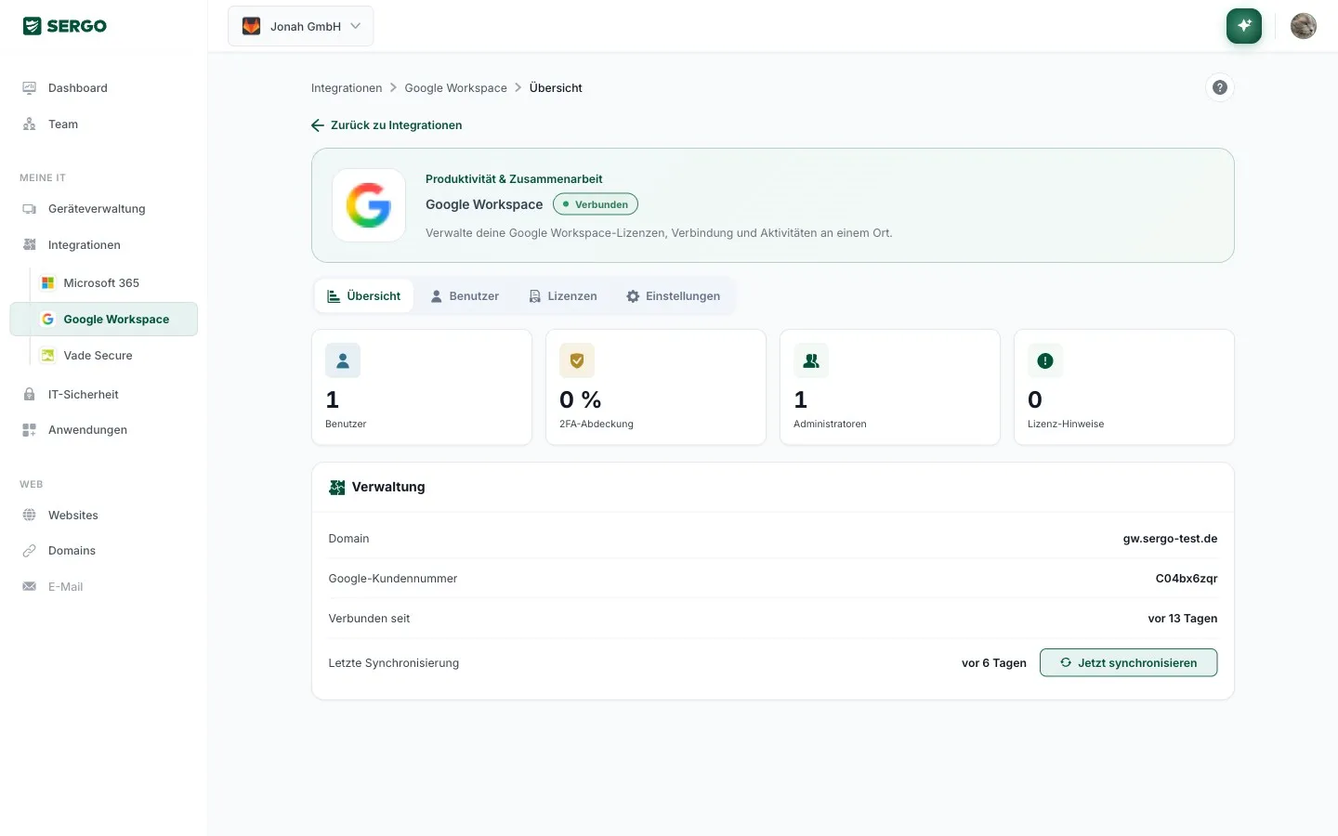Go to Integrationen breadcrumb

347,88
